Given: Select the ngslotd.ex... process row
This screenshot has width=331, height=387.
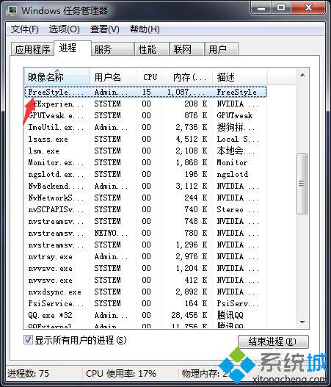Looking at the screenshot, I should (145, 174).
